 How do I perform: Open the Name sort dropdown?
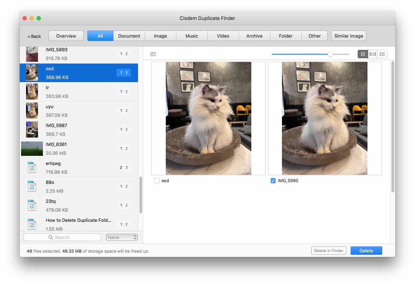(x=121, y=238)
